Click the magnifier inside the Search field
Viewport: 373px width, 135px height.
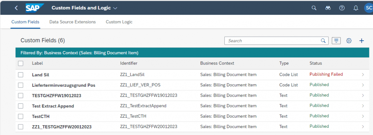[323, 41]
